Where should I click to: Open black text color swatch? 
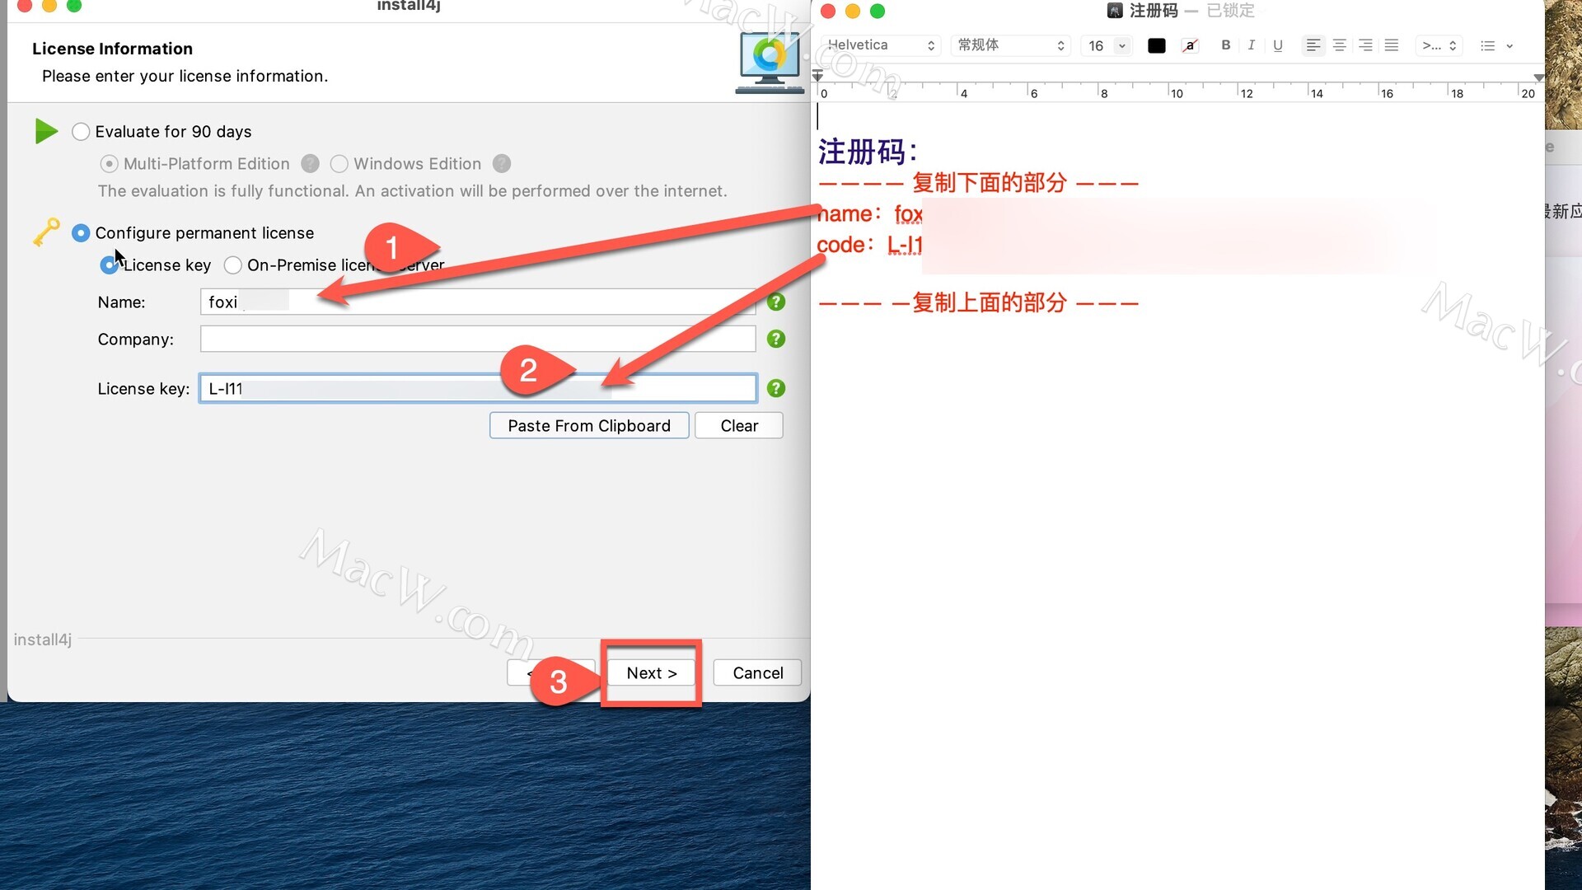point(1157,46)
